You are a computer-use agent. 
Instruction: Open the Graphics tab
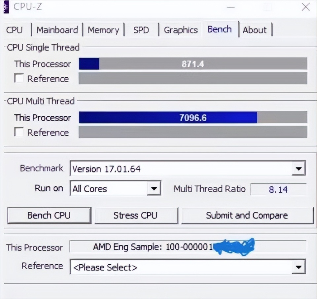181,30
